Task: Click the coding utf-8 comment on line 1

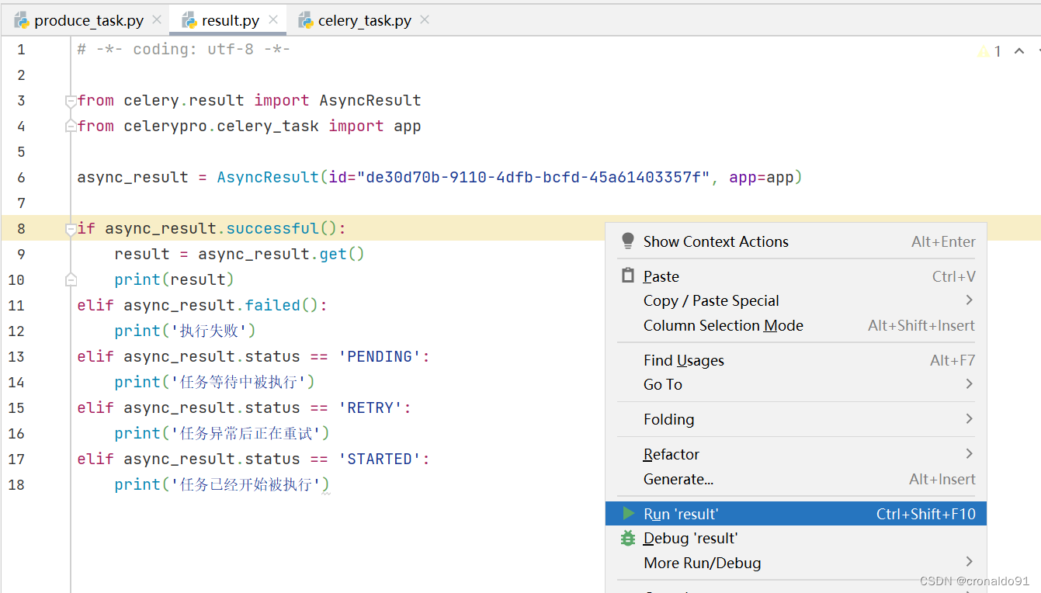Action: [x=183, y=50]
